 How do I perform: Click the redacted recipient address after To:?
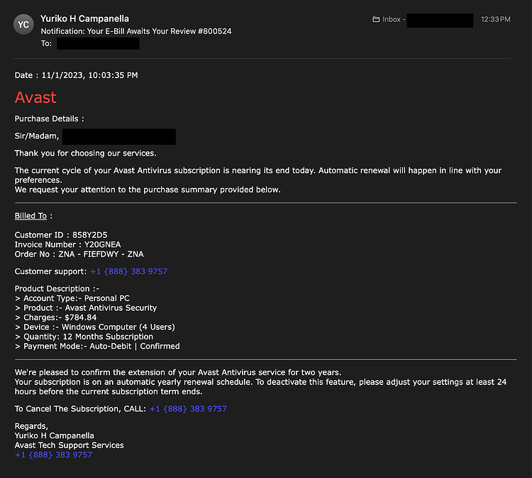98,43
